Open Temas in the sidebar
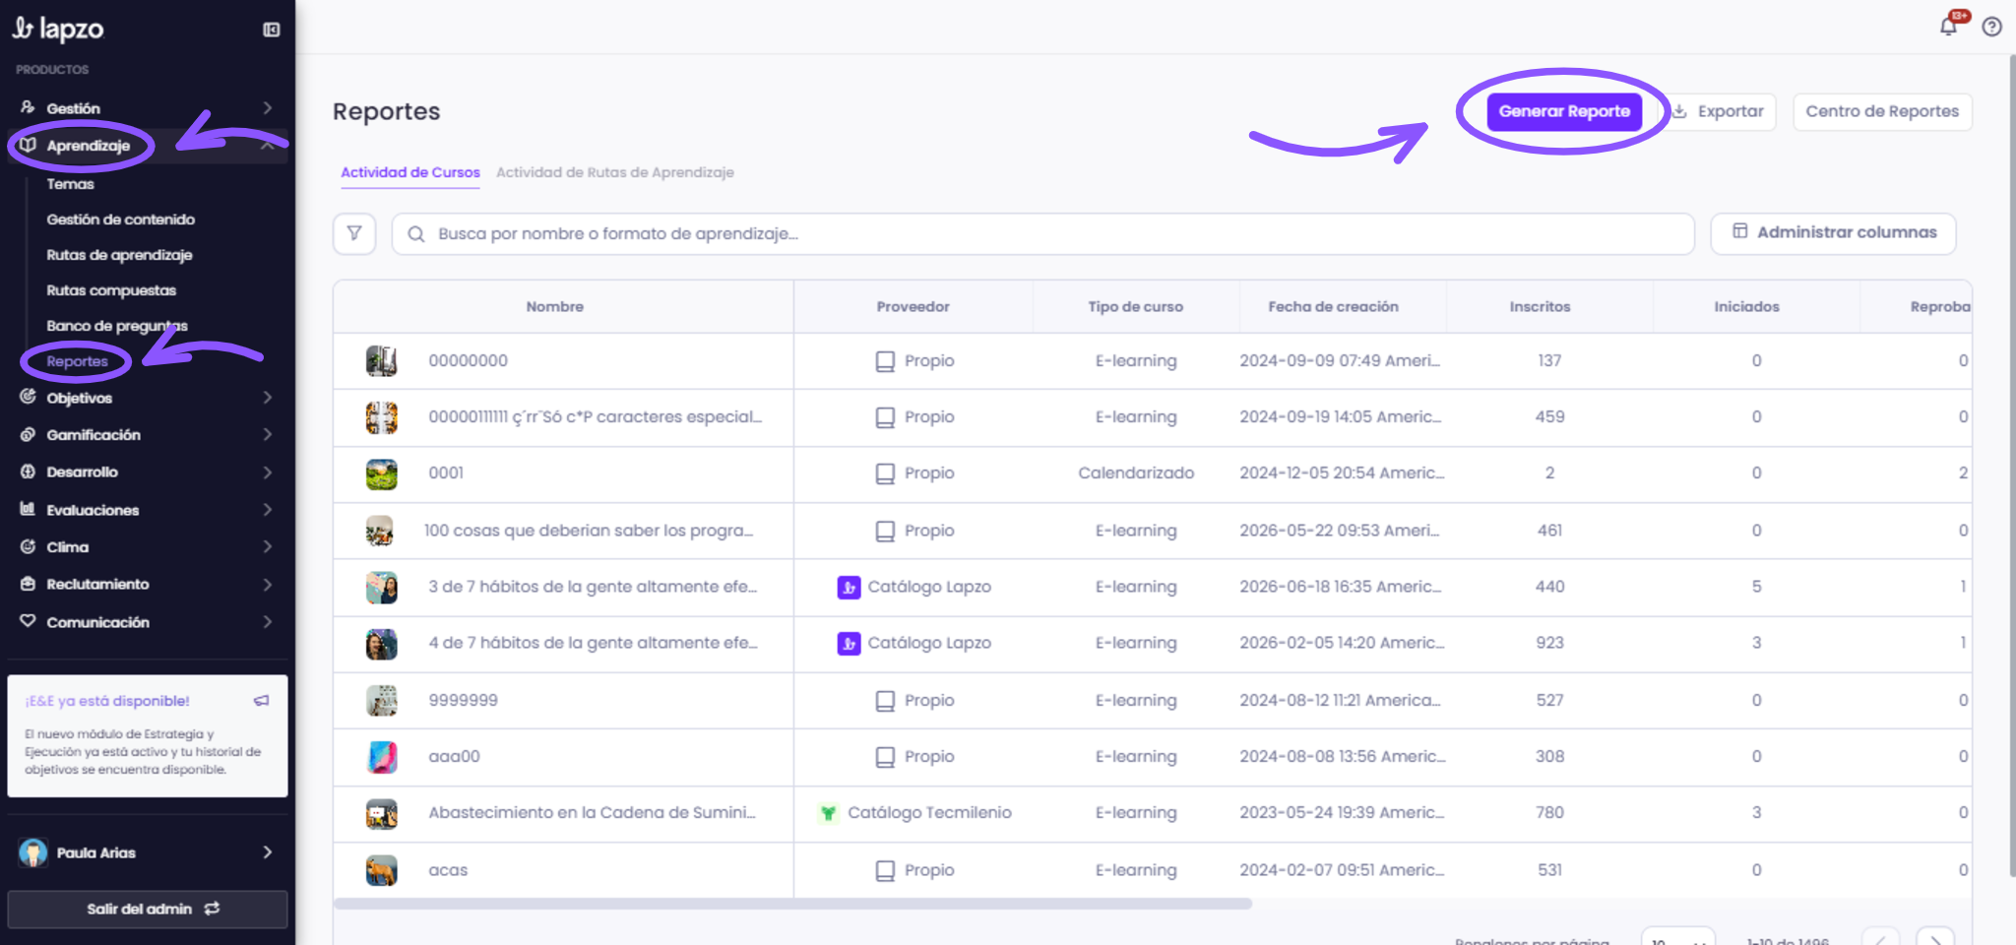Screen dimensions: 2016x945 71,184
